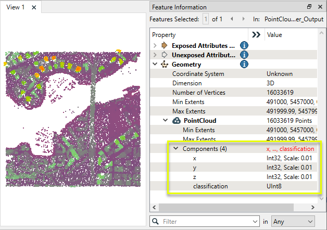Click the info icon beside Geometry

(x=243, y=65)
